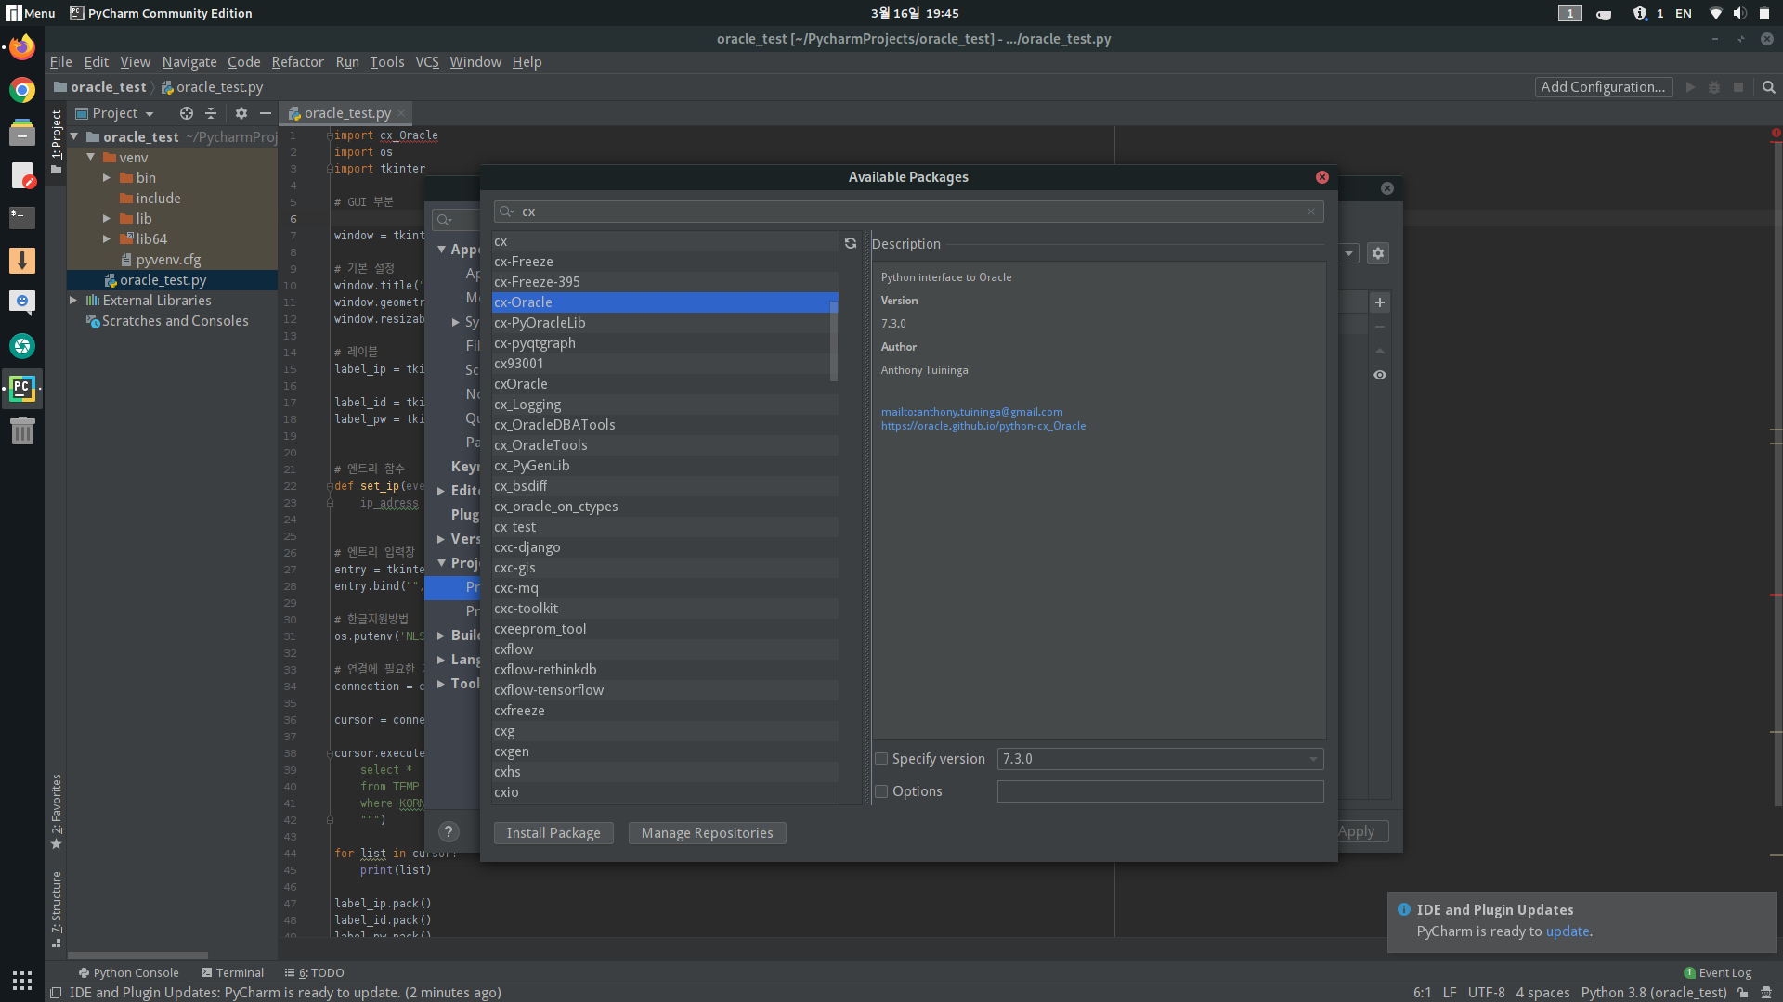1783x1002 pixels.
Task: Click the reload packages list icon
Action: click(x=850, y=243)
